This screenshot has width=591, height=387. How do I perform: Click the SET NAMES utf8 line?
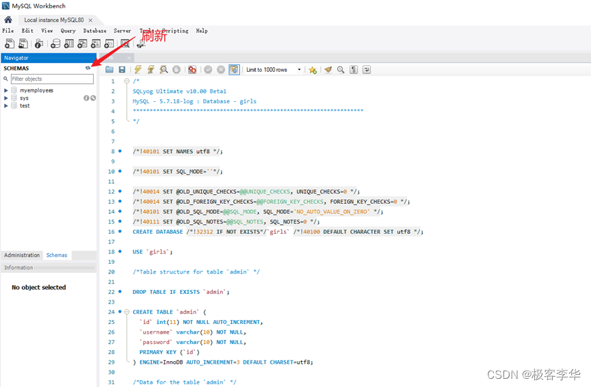coord(178,152)
